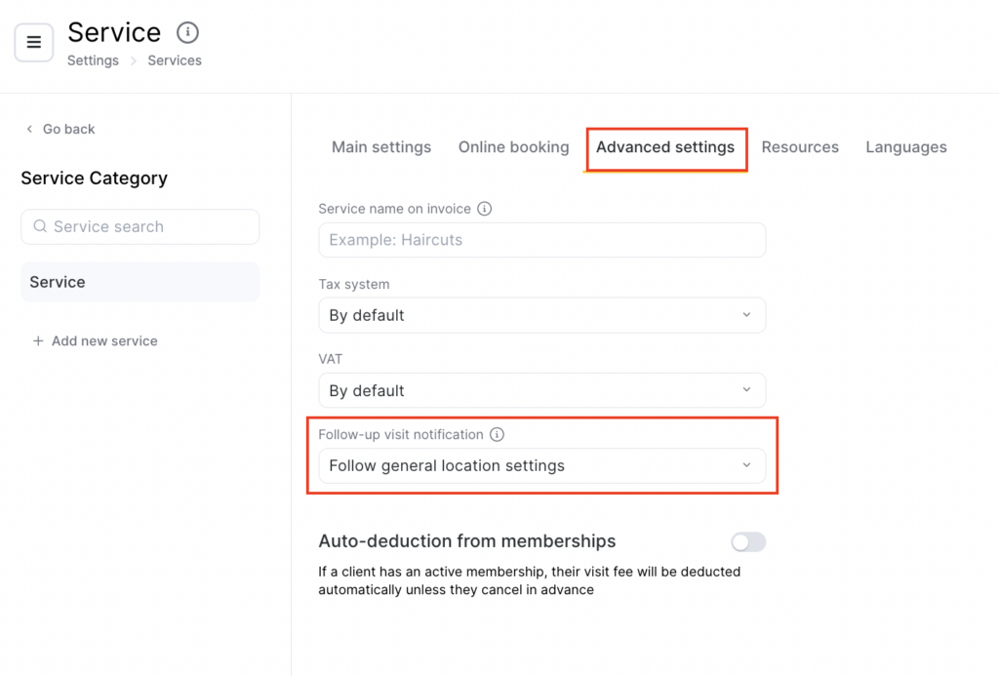Click the plus icon for adding service
This screenshot has height=676, width=999.
pos(38,341)
